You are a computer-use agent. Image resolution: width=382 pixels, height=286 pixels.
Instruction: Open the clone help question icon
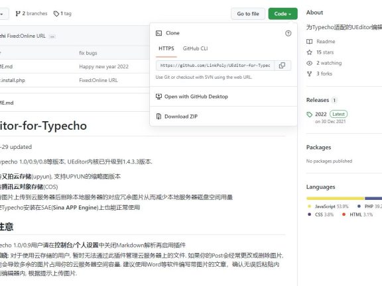tap(288, 33)
